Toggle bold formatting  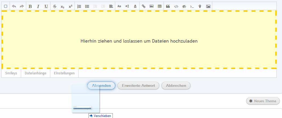coord(30,6)
